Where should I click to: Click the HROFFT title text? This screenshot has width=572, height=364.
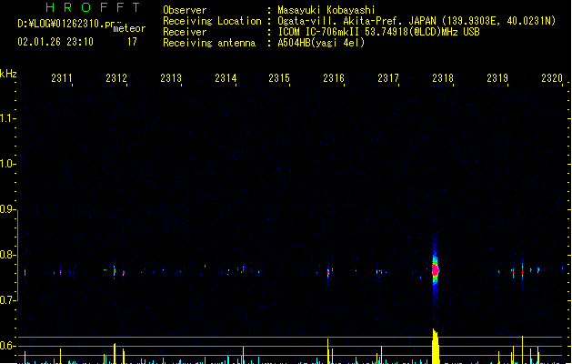pyautogui.click(x=93, y=7)
